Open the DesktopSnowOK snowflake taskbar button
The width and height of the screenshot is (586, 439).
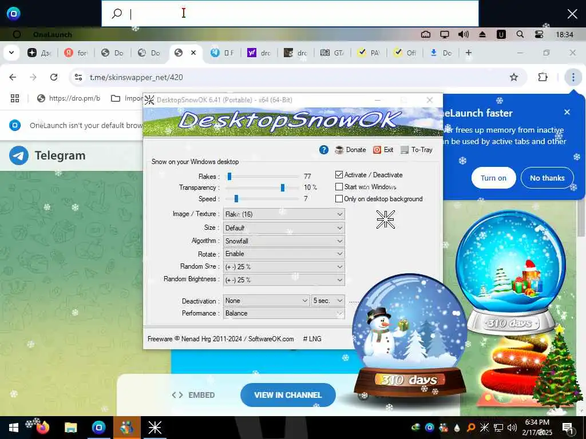[155, 428]
